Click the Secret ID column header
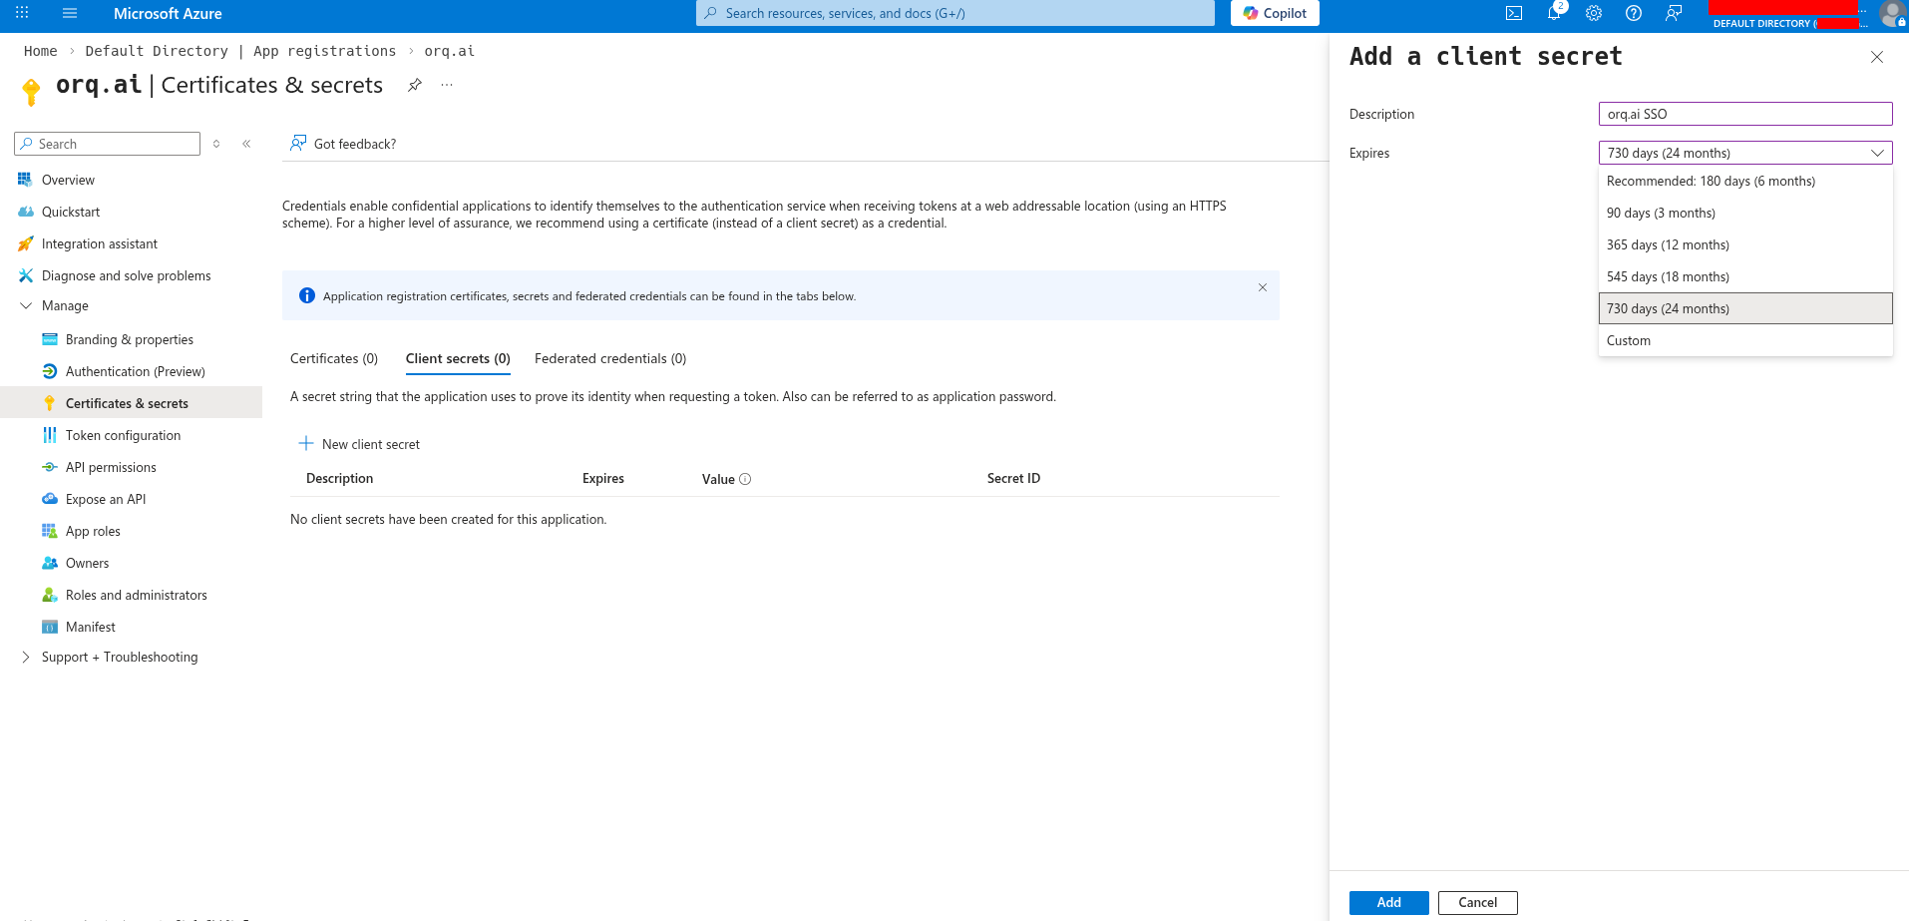This screenshot has height=921, width=1909. point(1013,478)
